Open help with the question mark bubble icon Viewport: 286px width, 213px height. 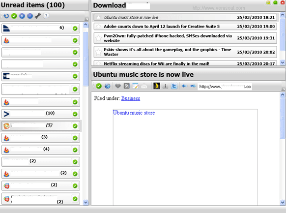[46, 16]
